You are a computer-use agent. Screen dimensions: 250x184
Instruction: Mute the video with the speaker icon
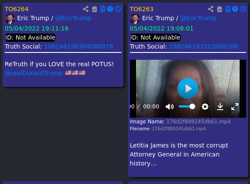click(170, 107)
